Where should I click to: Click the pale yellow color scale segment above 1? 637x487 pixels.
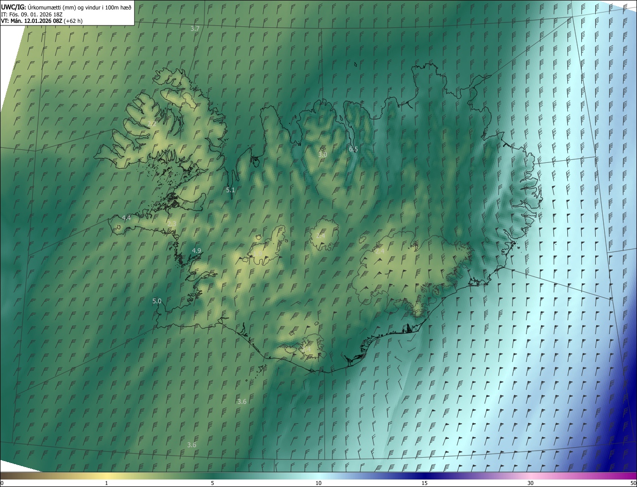106,476
